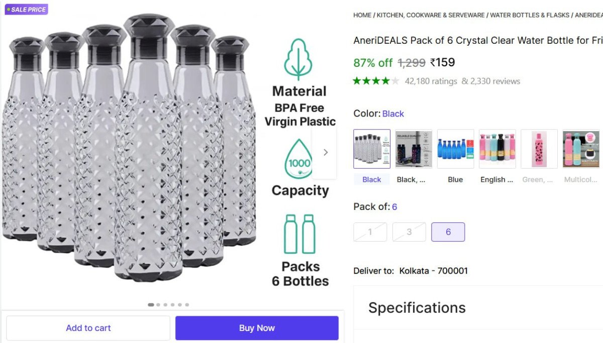Select the Black bottle color swatch

click(372, 149)
